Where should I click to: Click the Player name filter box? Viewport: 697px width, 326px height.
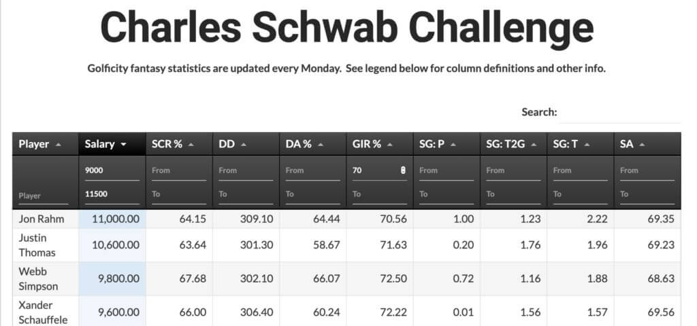(x=44, y=196)
